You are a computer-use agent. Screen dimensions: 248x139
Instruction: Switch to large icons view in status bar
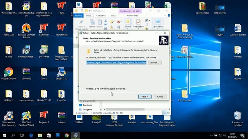tap(168, 113)
